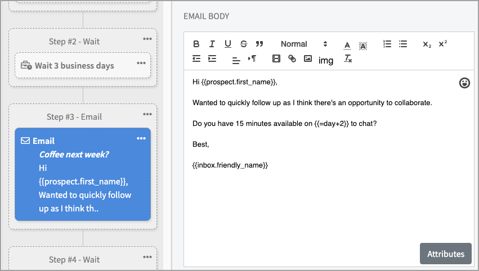Viewport: 479px width, 271px height.
Task: Apply subscript formatting
Action: click(427, 44)
